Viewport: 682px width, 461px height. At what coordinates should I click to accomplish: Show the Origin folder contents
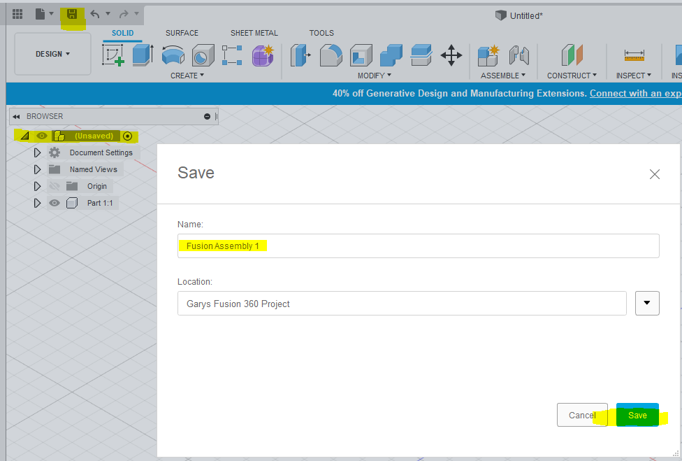37,185
